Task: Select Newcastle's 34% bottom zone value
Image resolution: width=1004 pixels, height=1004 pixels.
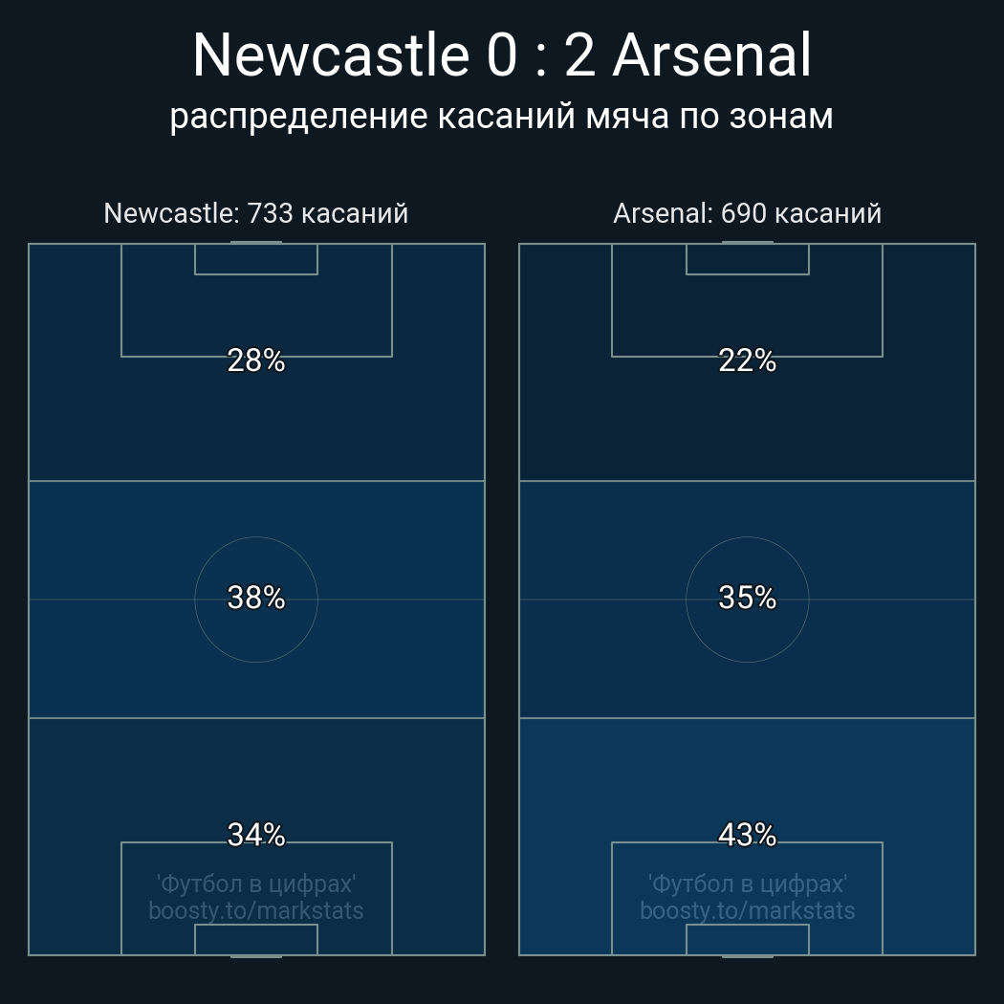Action: point(256,835)
